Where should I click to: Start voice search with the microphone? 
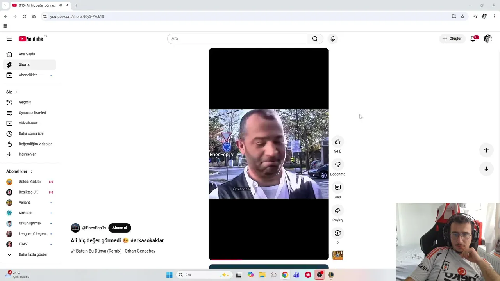[x=333, y=39]
